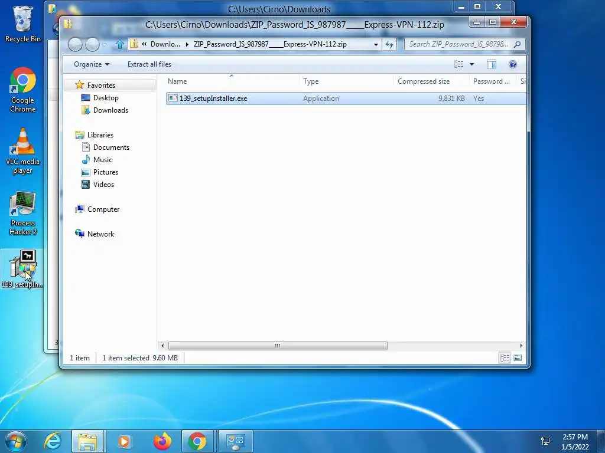Image resolution: width=605 pixels, height=453 pixels.
Task: Toggle the preview pane button
Action: click(491, 64)
